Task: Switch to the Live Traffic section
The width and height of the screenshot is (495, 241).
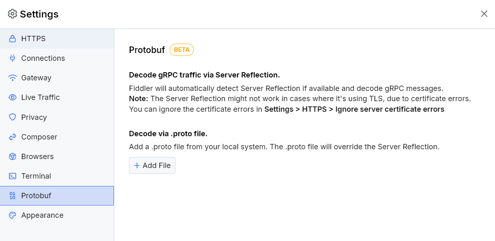Action: [x=40, y=97]
